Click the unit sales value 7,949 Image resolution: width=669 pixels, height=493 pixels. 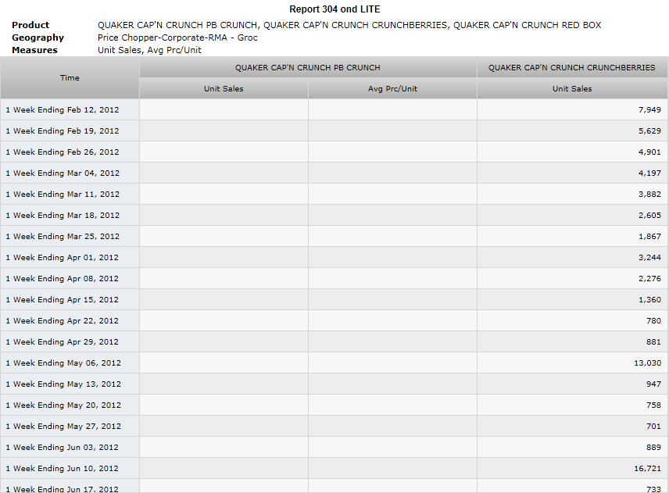coord(649,109)
